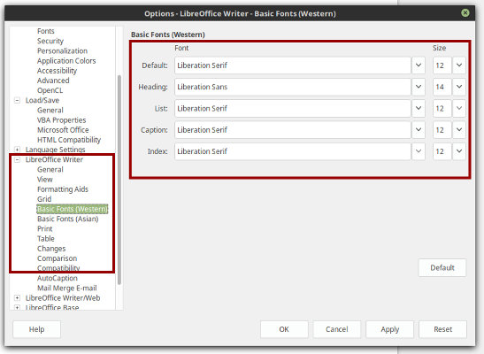Select Basic Fonts (Asian) in the tree
This screenshot has width=484, height=354.
(68, 219)
